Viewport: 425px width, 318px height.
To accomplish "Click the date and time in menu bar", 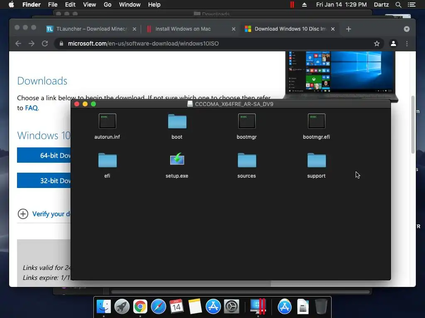I will (341, 5).
